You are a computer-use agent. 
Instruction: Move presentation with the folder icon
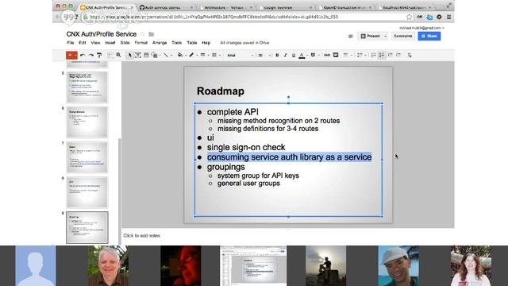coord(152,34)
